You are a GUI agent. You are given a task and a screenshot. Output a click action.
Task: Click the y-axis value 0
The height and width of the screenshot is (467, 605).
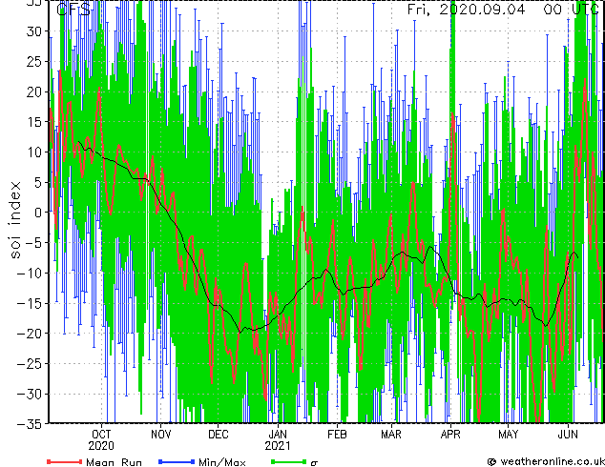tap(38, 213)
